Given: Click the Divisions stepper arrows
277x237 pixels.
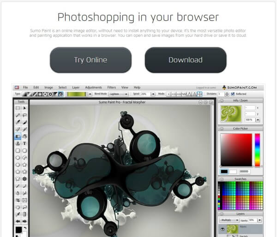Looking at the screenshot, I should 227,94.
